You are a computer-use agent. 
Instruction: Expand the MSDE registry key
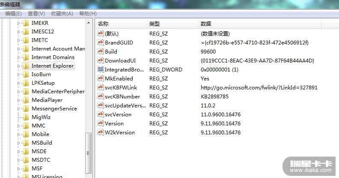click(18, 151)
